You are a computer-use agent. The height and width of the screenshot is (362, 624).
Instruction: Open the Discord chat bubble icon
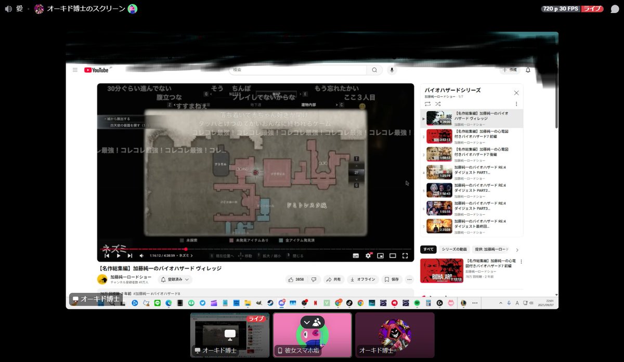tap(615, 9)
